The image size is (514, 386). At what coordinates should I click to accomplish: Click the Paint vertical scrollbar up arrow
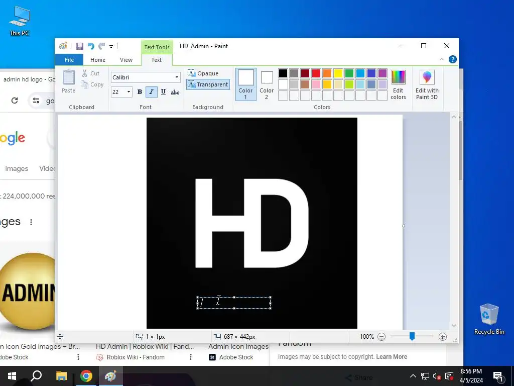(x=454, y=117)
